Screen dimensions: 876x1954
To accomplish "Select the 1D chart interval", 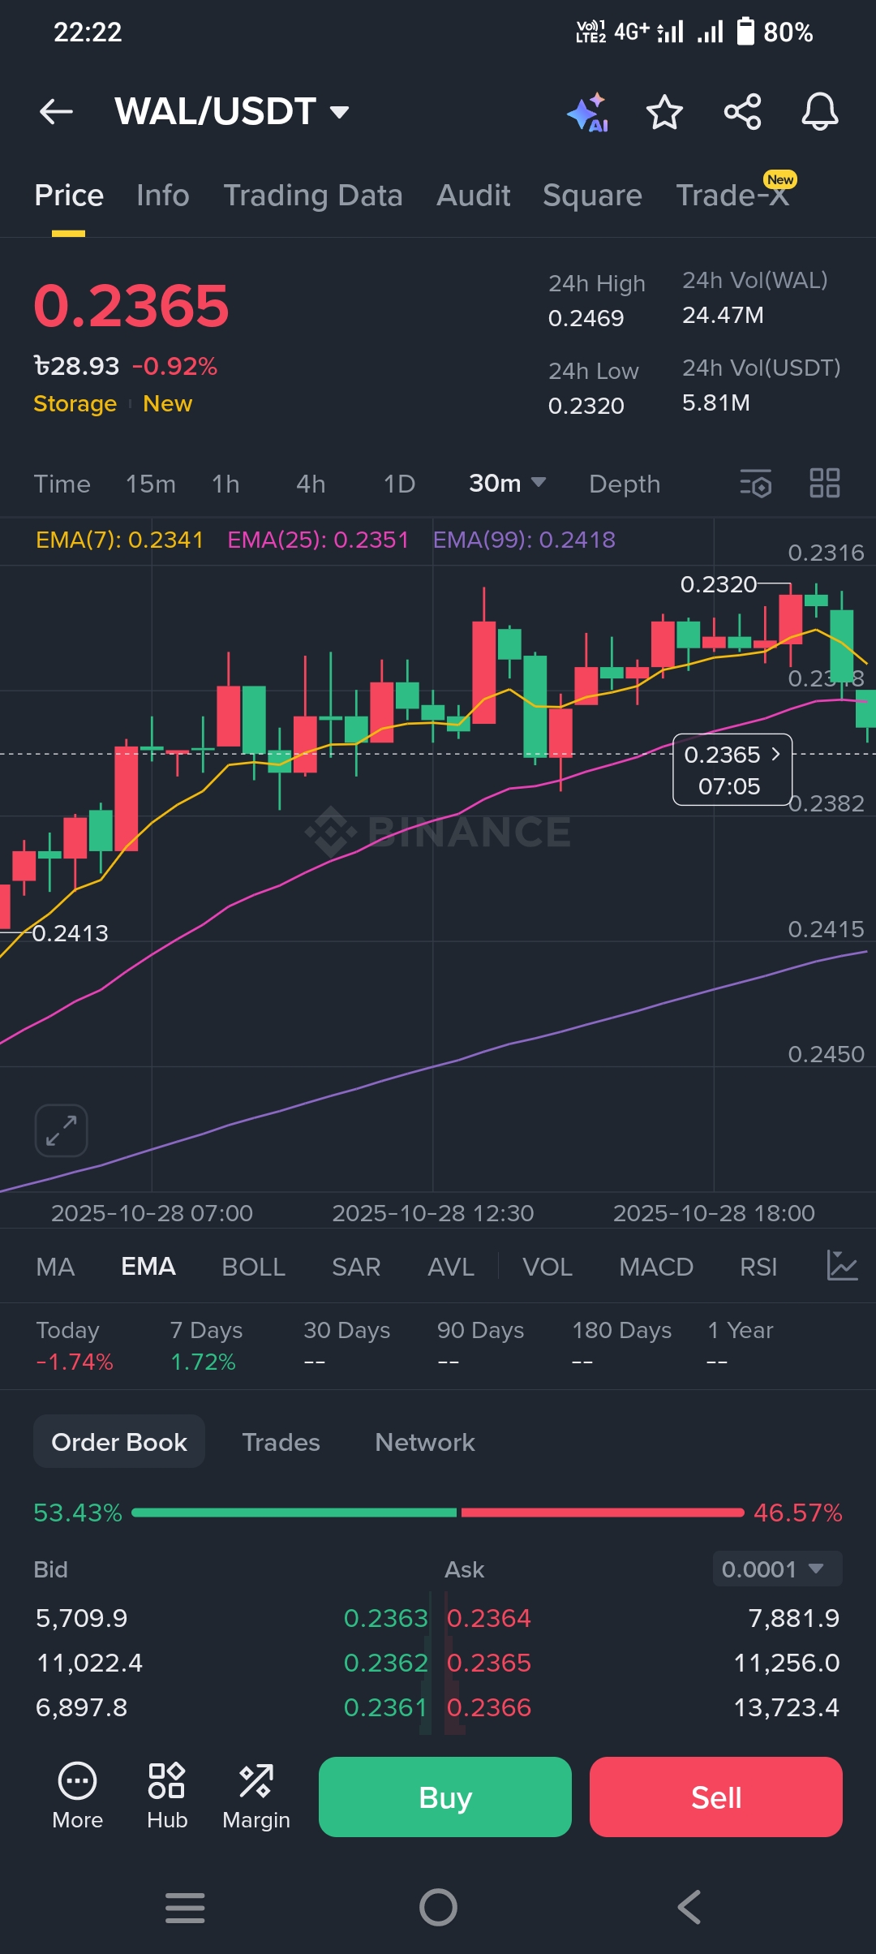I will 399,484.
